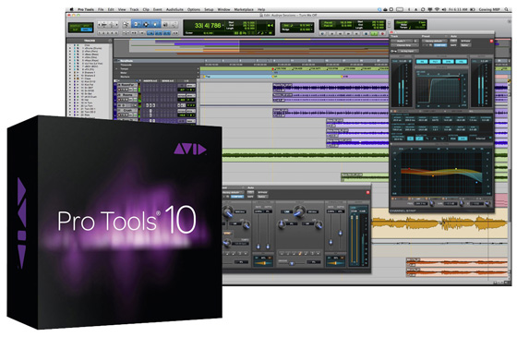The height and width of the screenshot is (337, 517).
Task: Select the tan vocal waveform clip
Action: (x=439, y=223)
